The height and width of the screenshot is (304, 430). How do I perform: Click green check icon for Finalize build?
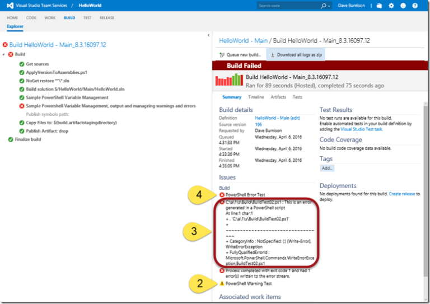click(x=11, y=139)
